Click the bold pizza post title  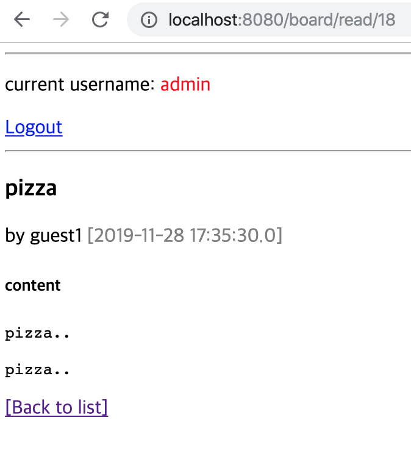31,188
